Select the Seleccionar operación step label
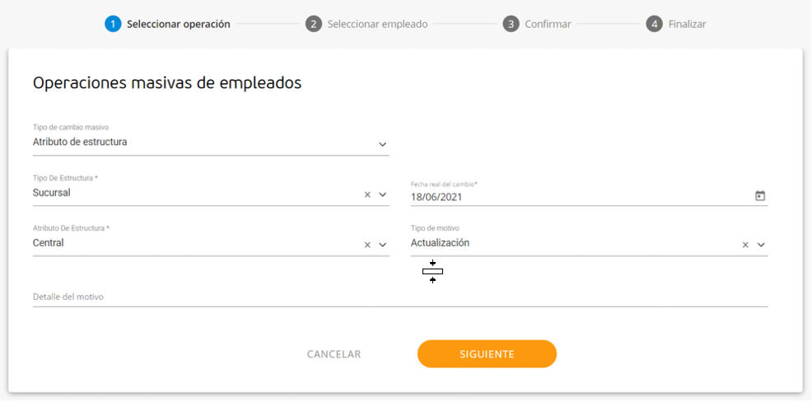 (x=178, y=24)
